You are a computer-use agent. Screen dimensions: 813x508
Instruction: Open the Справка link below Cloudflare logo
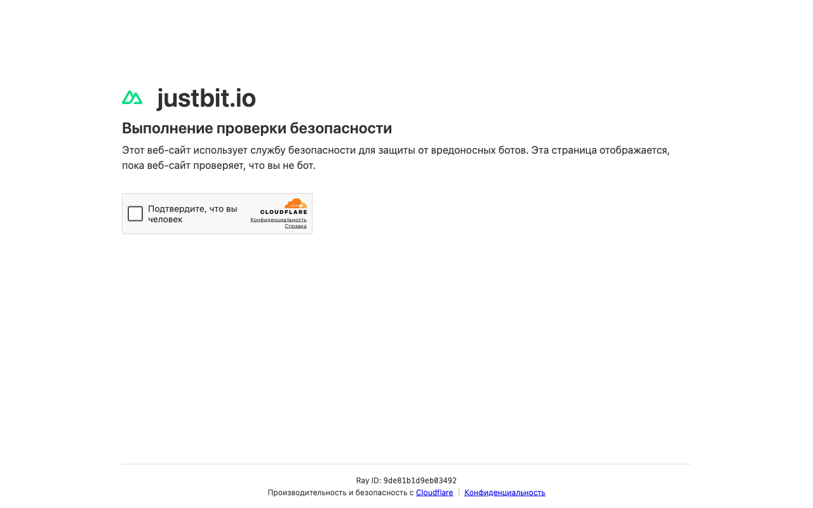[296, 225]
